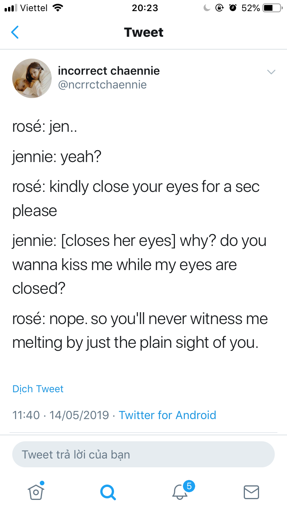Tap the Tweet header title
This screenshot has width=287, height=511.
(x=143, y=32)
